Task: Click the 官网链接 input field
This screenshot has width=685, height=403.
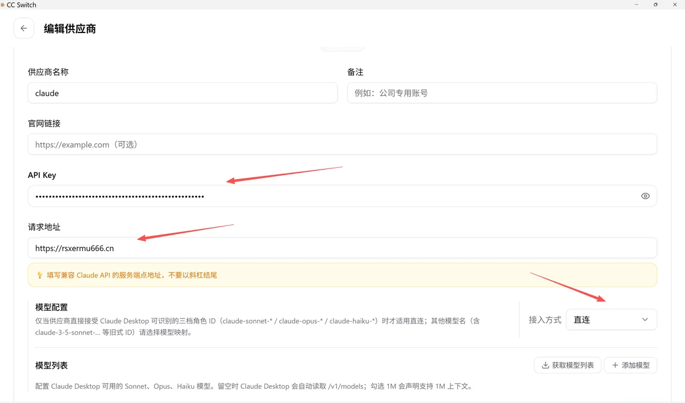Action: (342, 144)
